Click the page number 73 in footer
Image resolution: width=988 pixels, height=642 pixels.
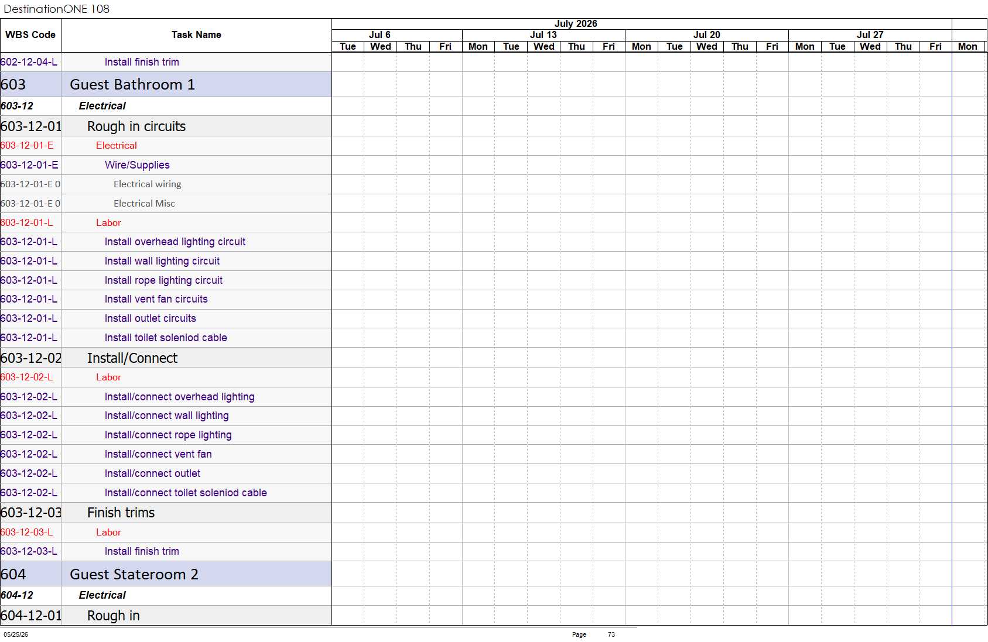point(611,634)
